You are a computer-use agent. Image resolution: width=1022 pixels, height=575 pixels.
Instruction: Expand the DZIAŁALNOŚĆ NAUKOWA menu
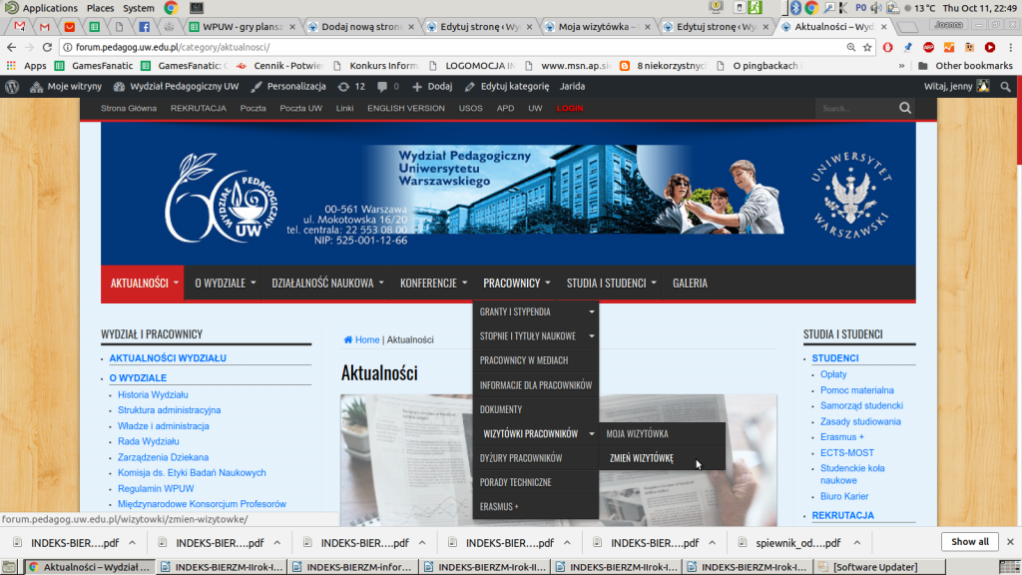tap(327, 283)
